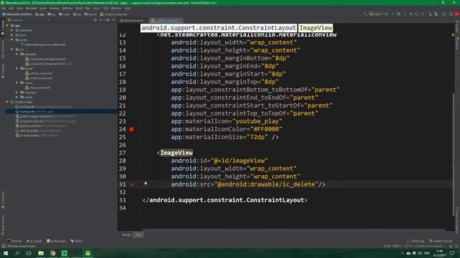Toggle the Device File Explorer side tab

point(457,220)
